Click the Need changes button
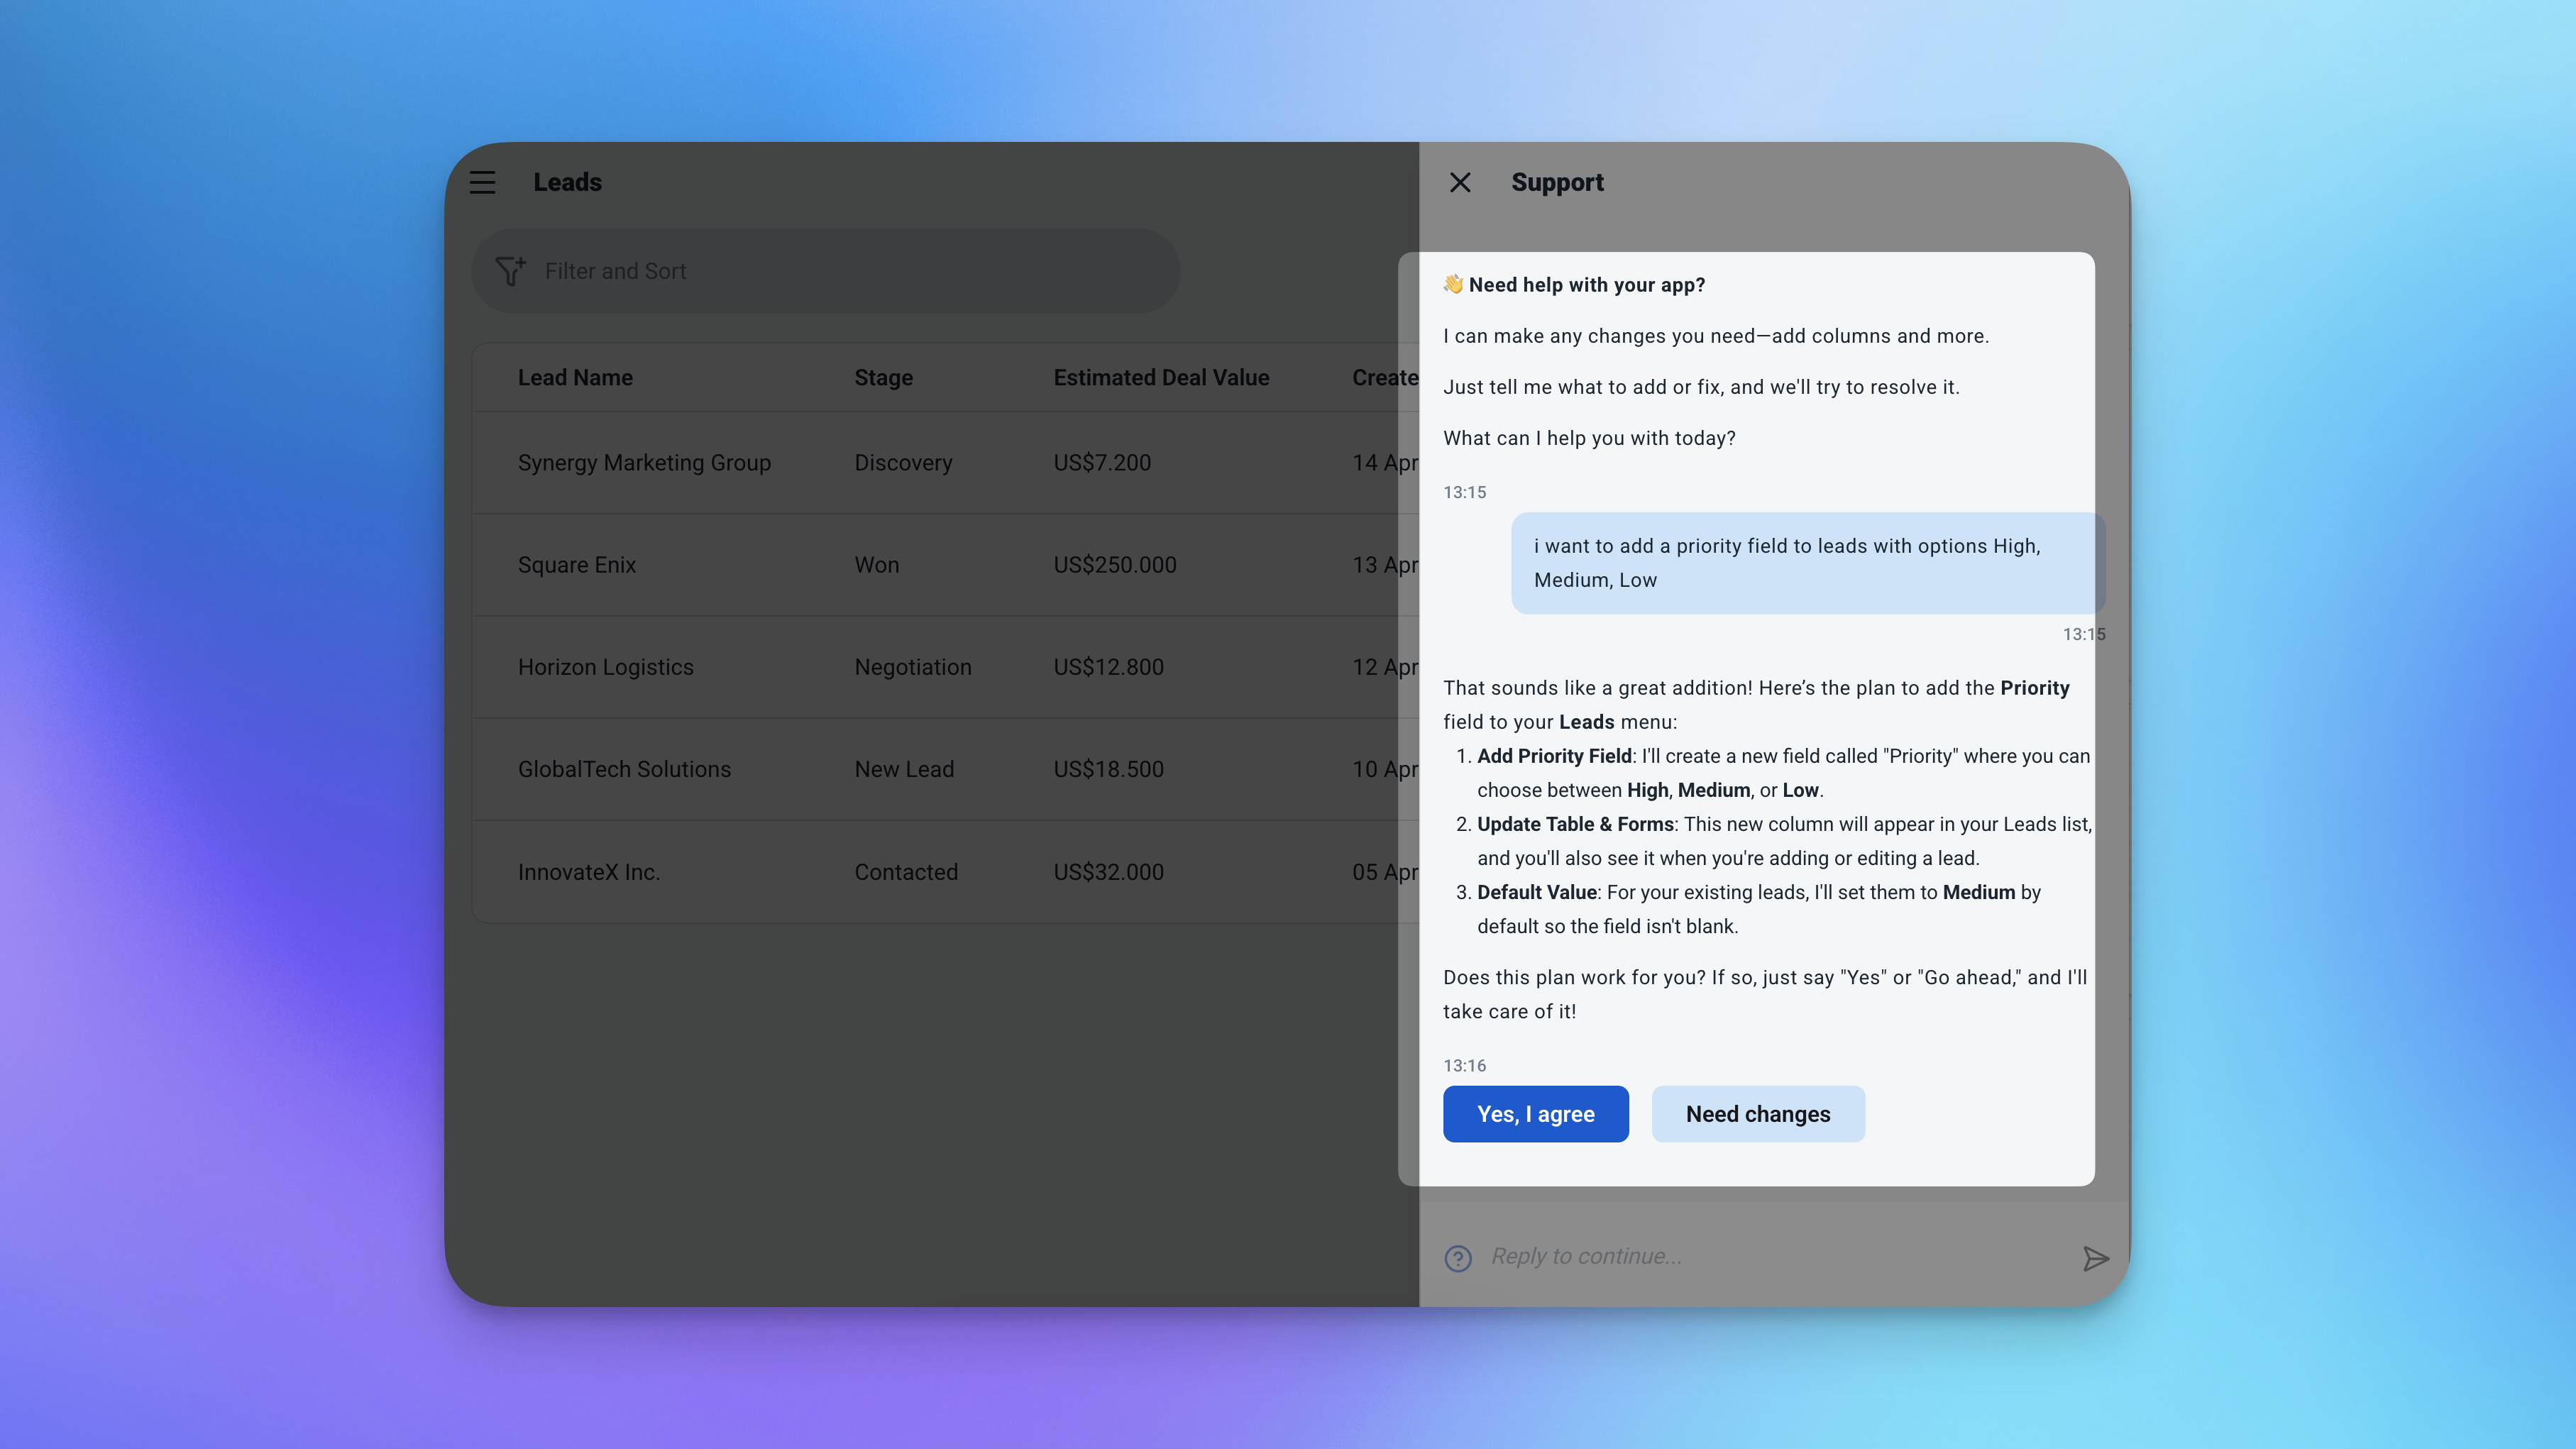Screen dimensions: 2576x1449 (x=1757, y=1114)
